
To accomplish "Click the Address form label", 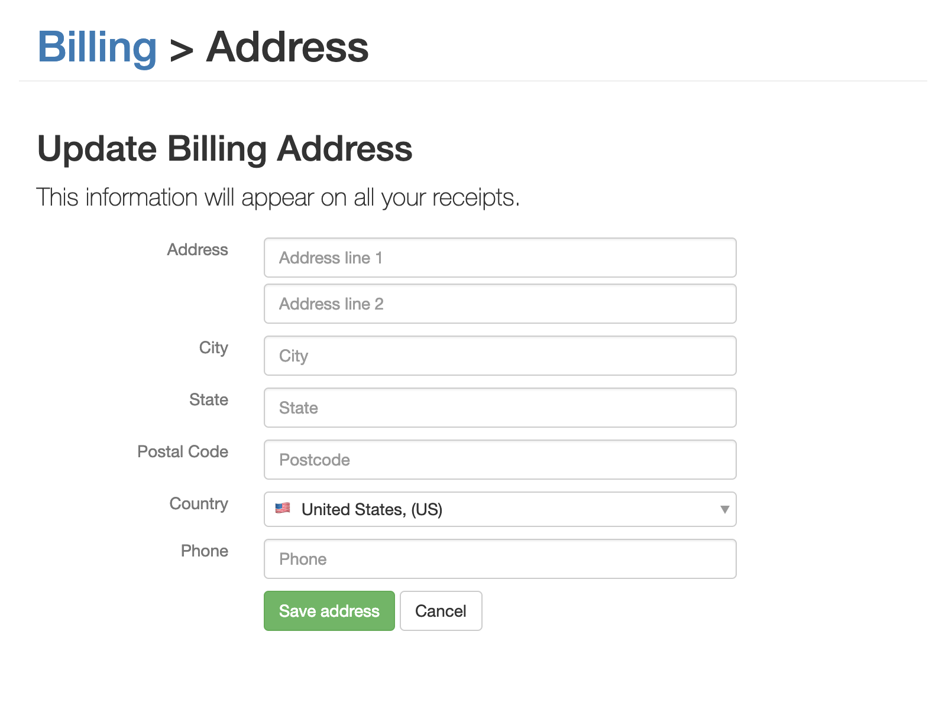I will coord(198,249).
